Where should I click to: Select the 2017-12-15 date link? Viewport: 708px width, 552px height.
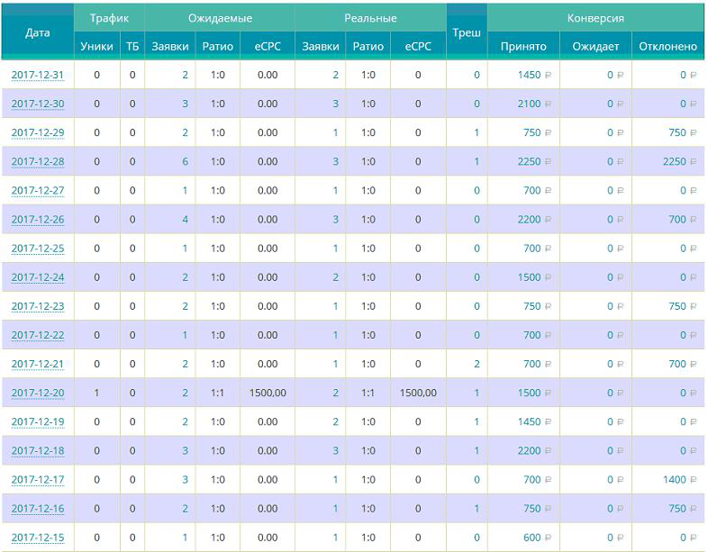[x=37, y=538]
